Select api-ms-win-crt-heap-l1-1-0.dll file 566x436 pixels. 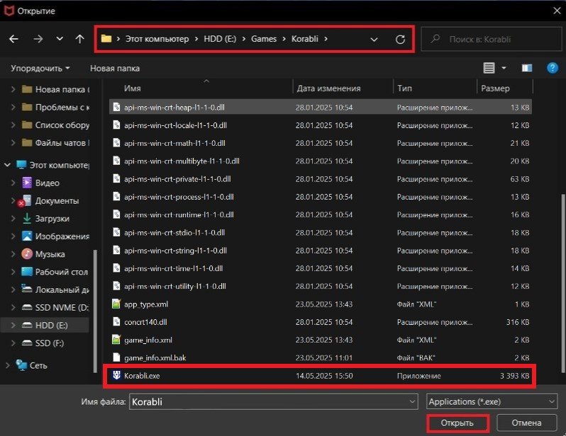coord(321,107)
